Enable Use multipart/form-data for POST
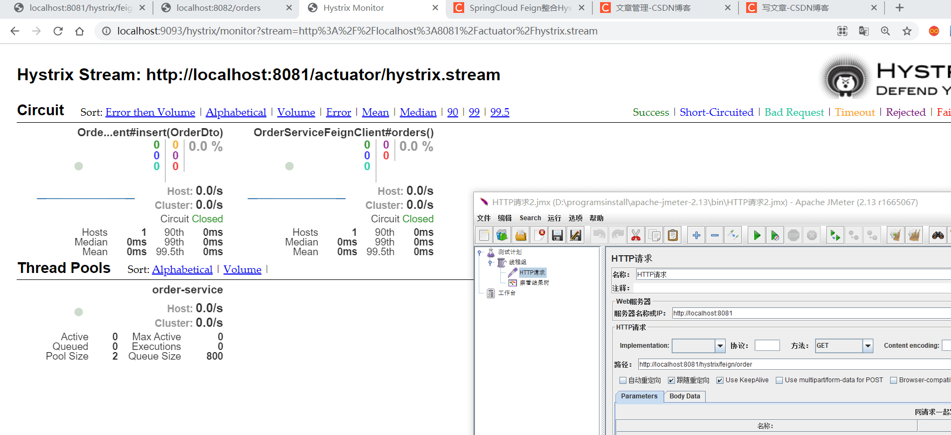 click(x=779, y=380)
